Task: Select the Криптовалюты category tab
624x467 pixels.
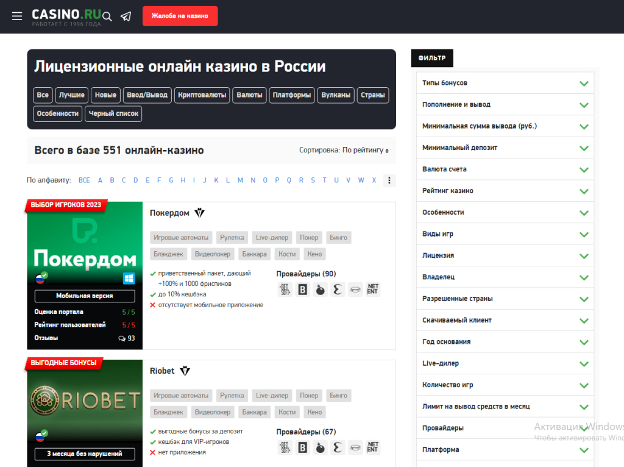Action: (x=202, y=95)
